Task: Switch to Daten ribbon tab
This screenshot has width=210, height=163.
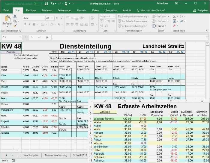Action: tap(95, 10)
